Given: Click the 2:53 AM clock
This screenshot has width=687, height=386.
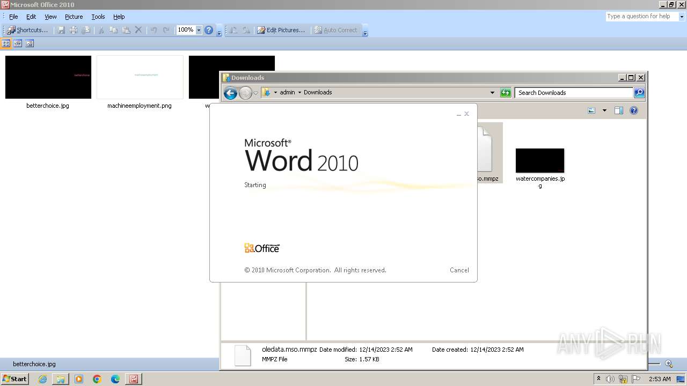Looking at the screenshot, I should [660, 379].
